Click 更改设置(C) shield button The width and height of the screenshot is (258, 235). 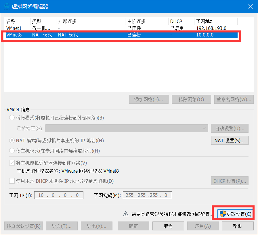[235, 214]
